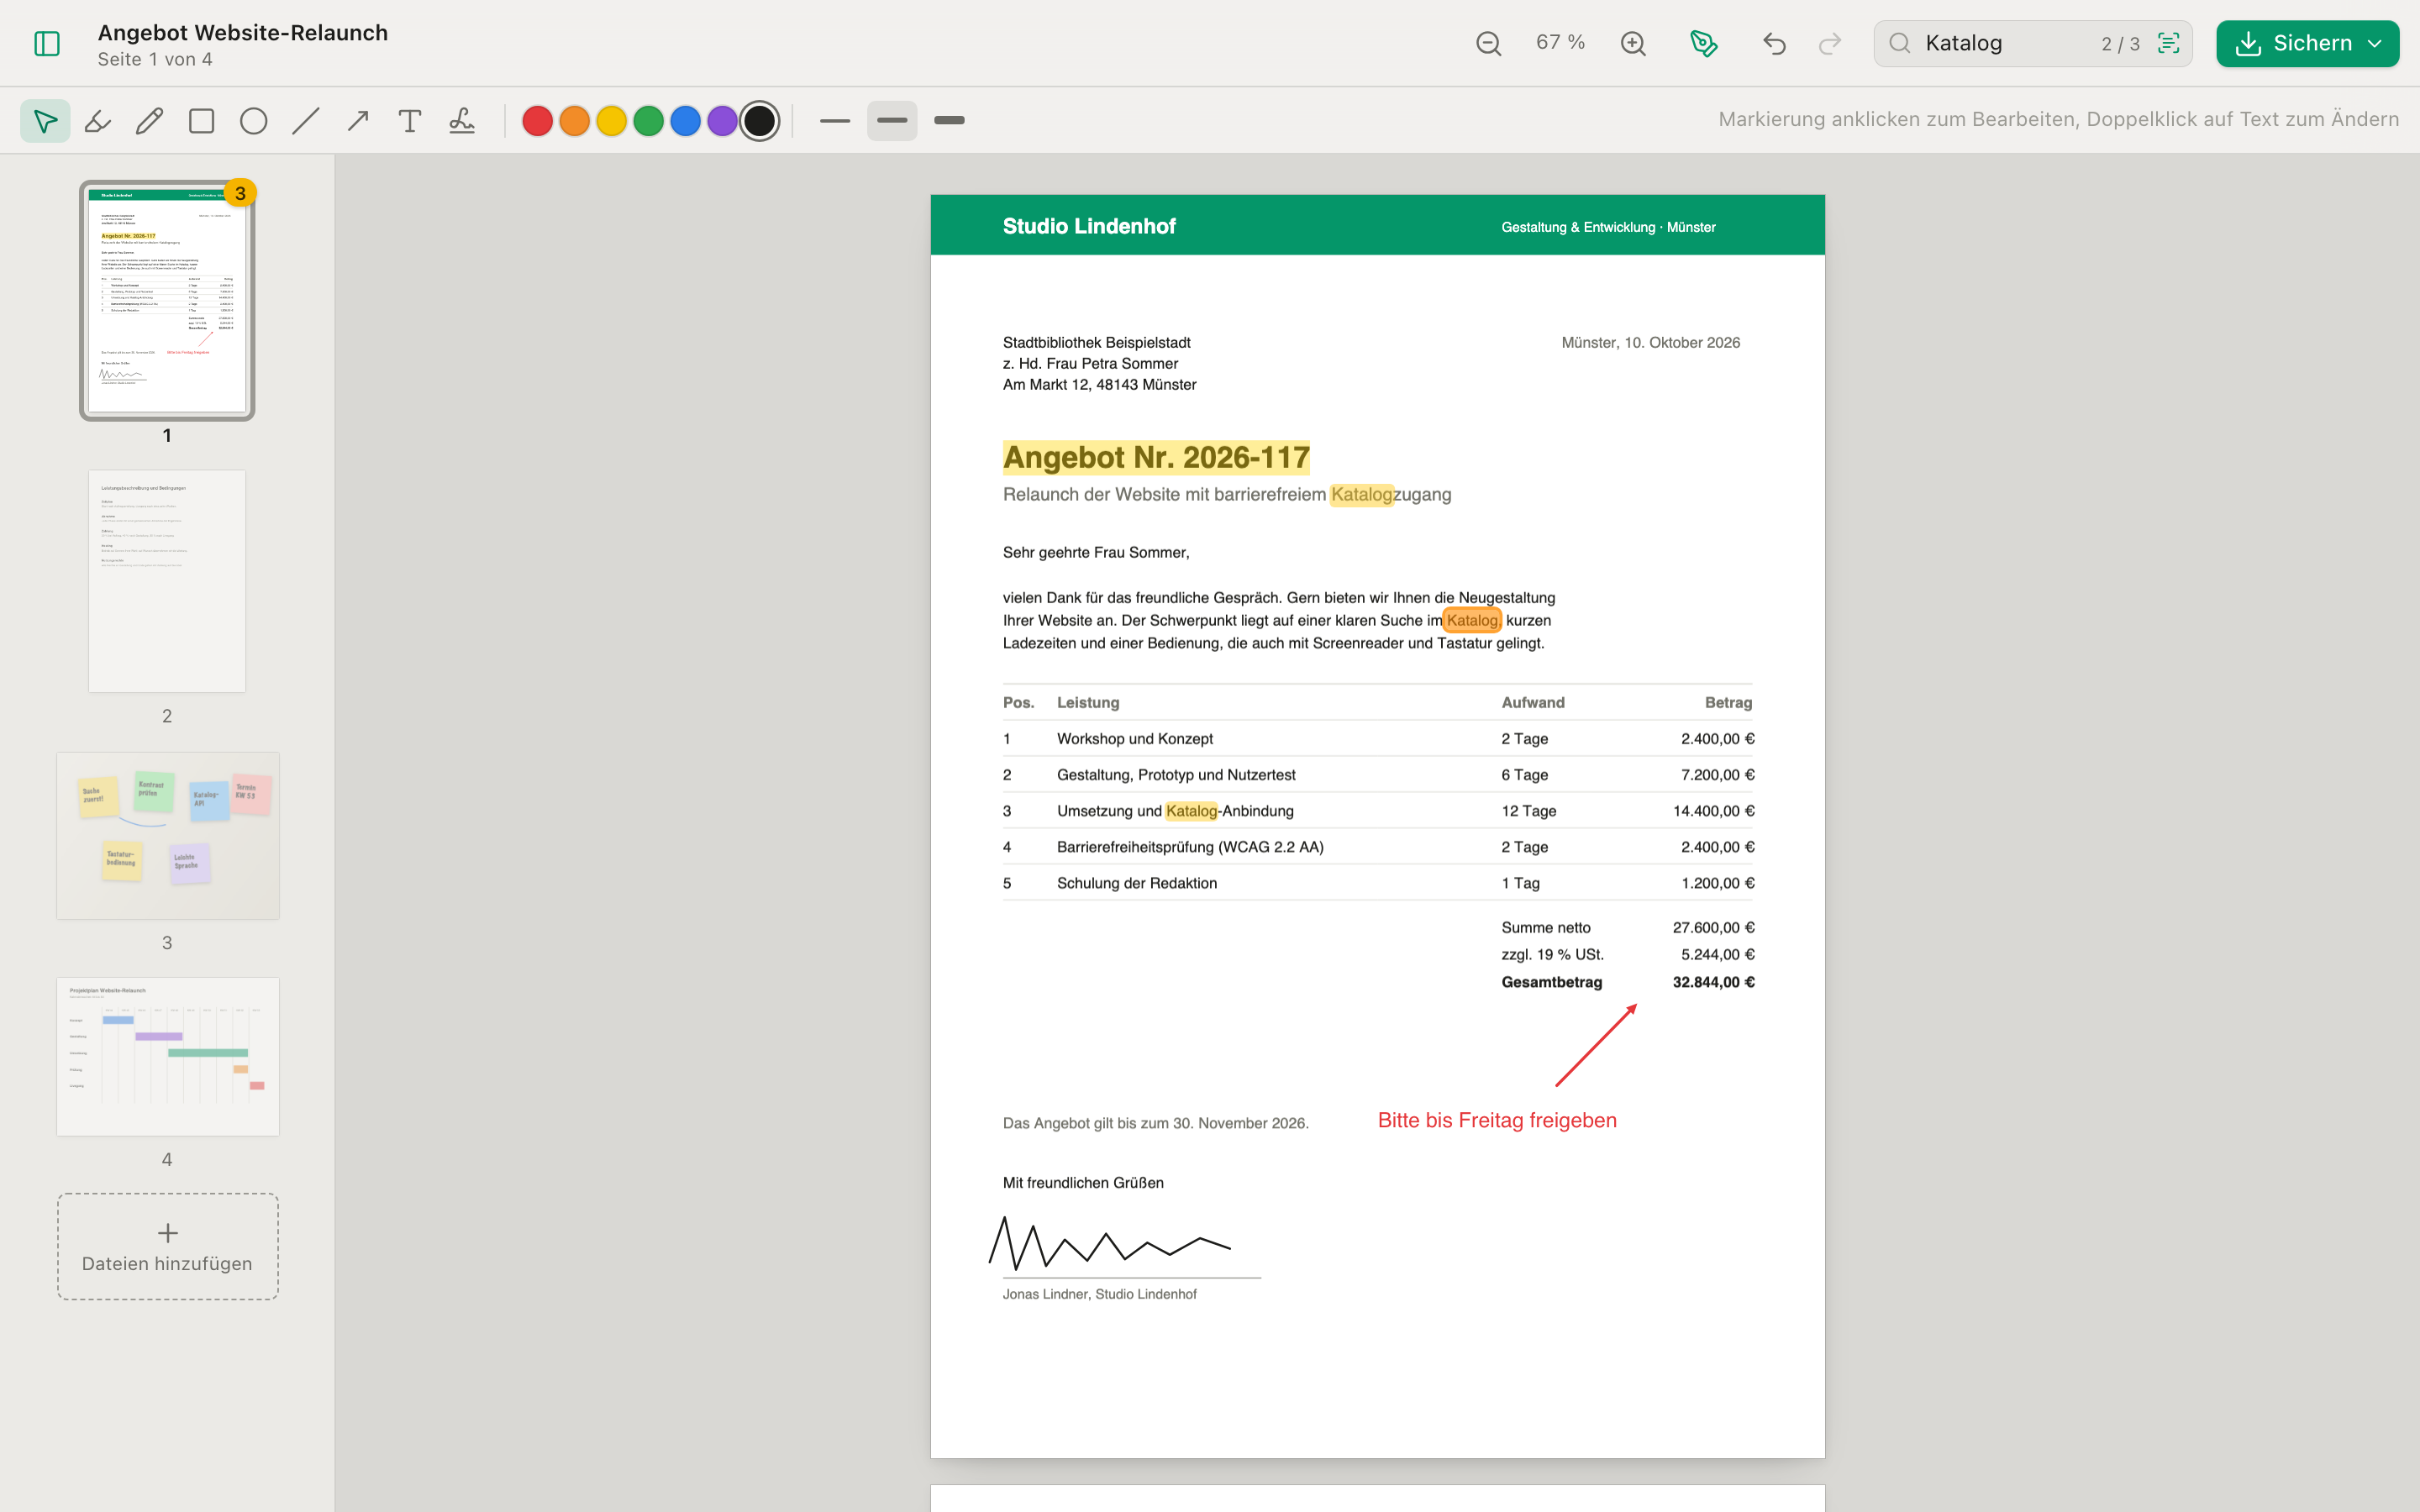The height and width of the screenshot is (1512, 2420).
Task: Select the line tool
Action: click(x=306, y=121)
